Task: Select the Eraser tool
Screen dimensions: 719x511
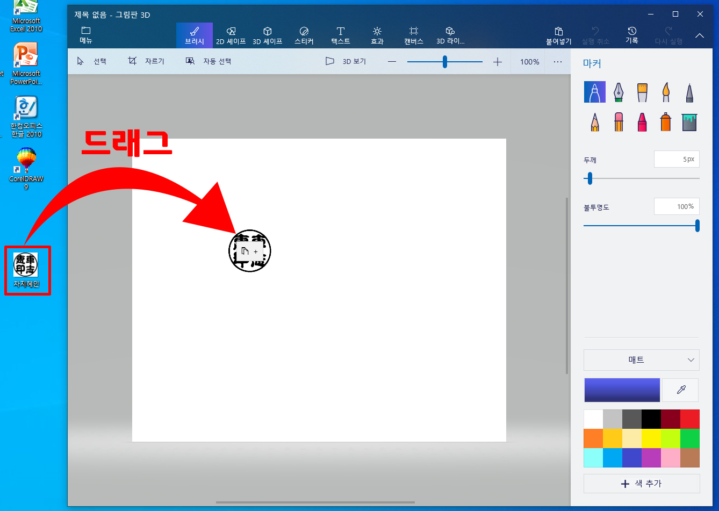Action: pyautogui.click(x=619, y=122)
